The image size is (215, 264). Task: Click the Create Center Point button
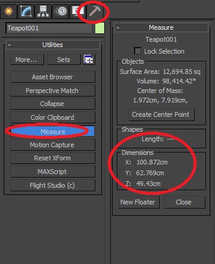pos(161,114)
